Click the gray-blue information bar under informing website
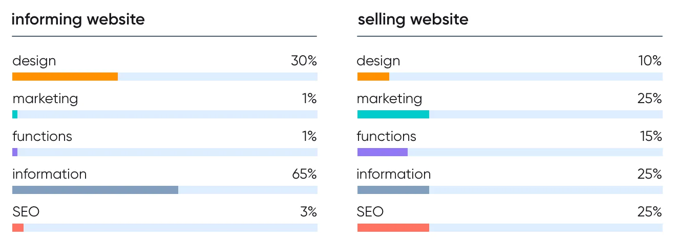675x244 pixels. (x=95, y=190)
